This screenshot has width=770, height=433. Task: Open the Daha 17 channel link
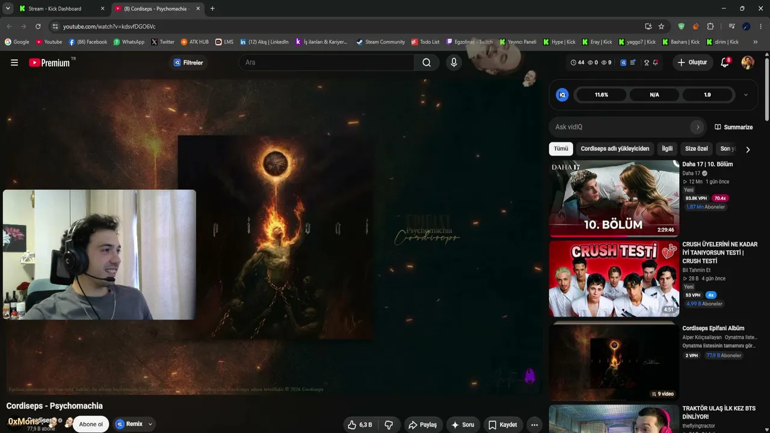tap(691, 173)
